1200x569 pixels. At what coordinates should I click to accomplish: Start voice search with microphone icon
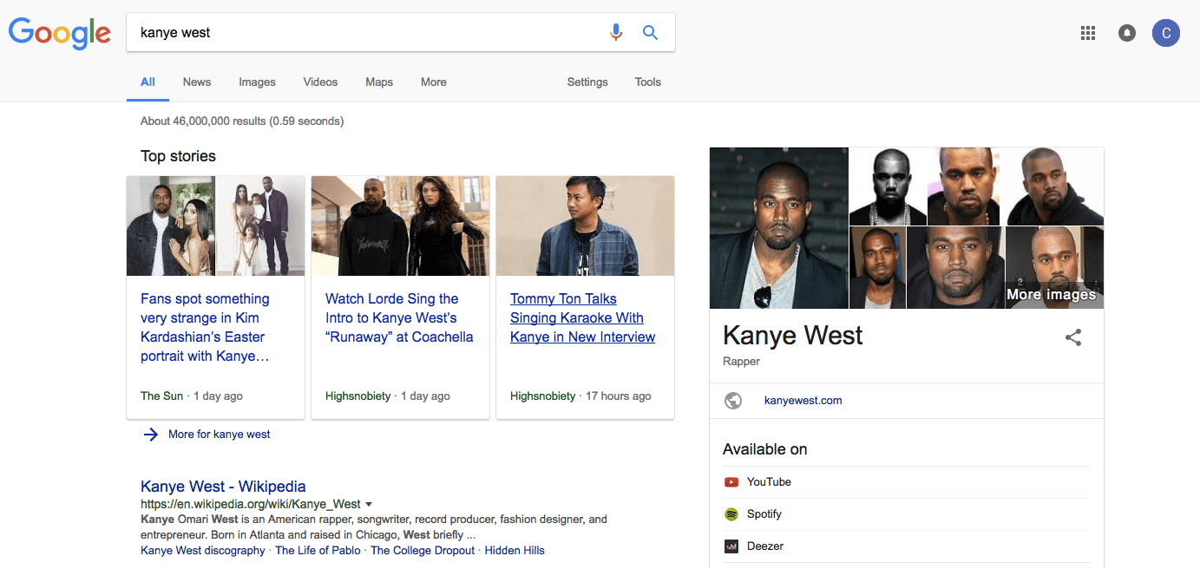point(616,33)
